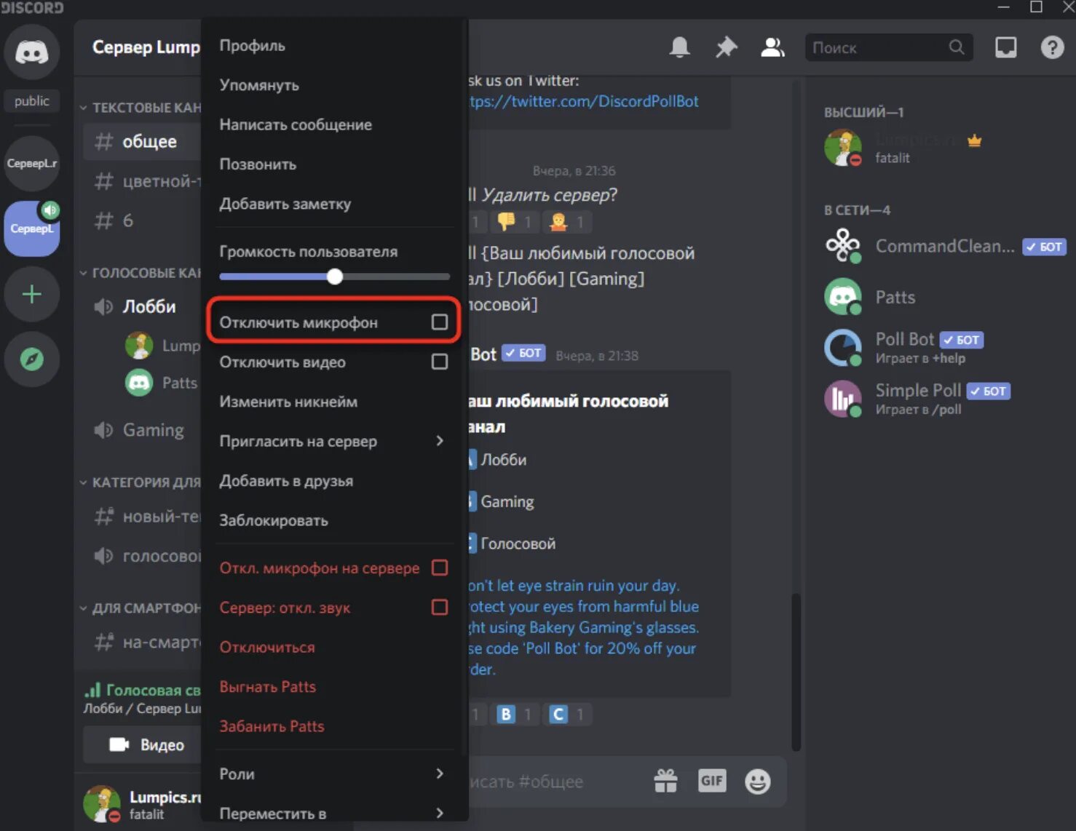1076x831 pixels.
Task: Open server discovery compass icon
Action: pyautogui.click(x=31, y=359)
